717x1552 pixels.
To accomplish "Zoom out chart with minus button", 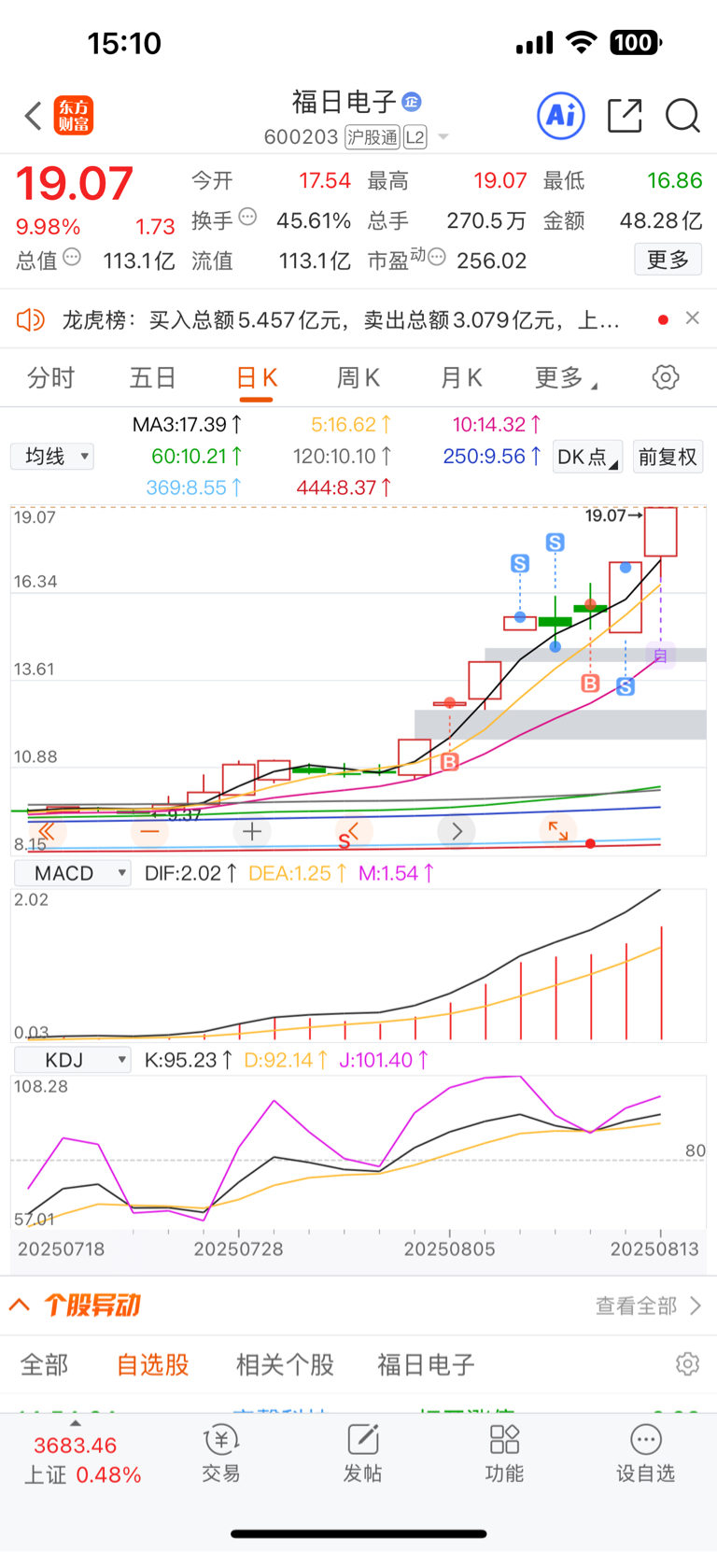I will [149, 831].
